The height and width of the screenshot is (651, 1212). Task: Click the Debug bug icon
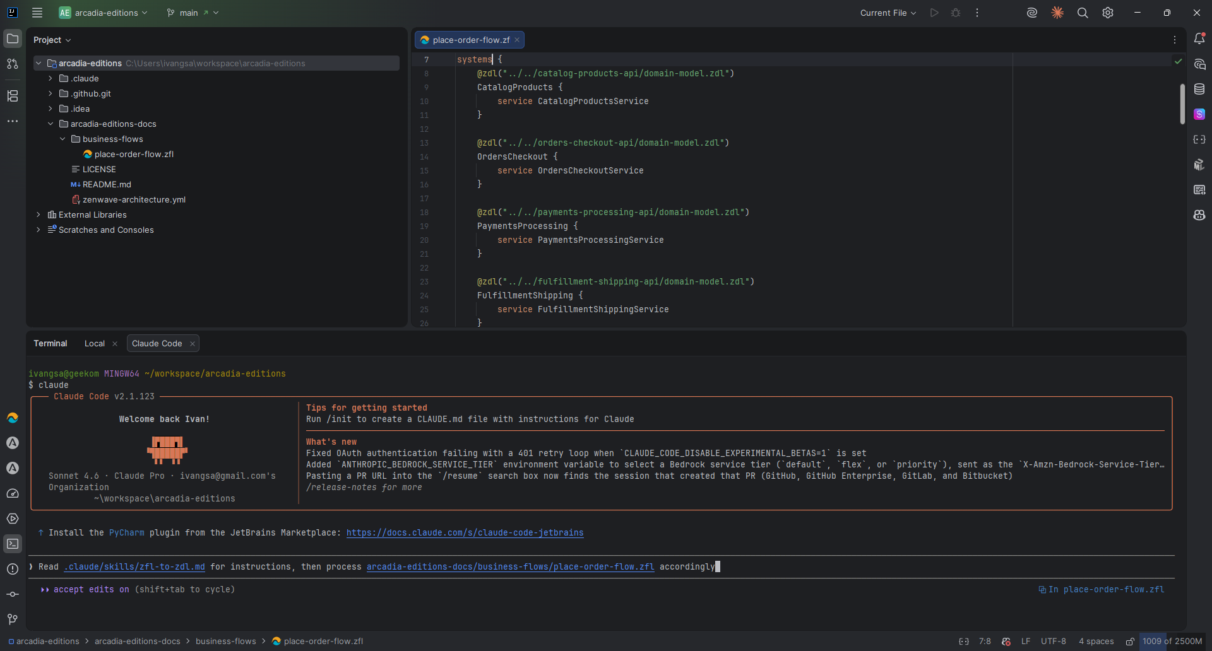[956, 13]
